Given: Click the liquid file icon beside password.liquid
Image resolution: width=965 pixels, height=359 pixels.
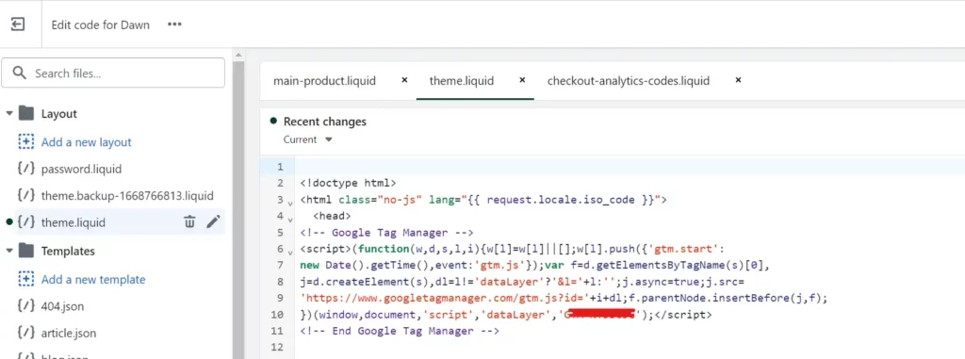Looking at the screenshot, I should (x=25, y=169).
